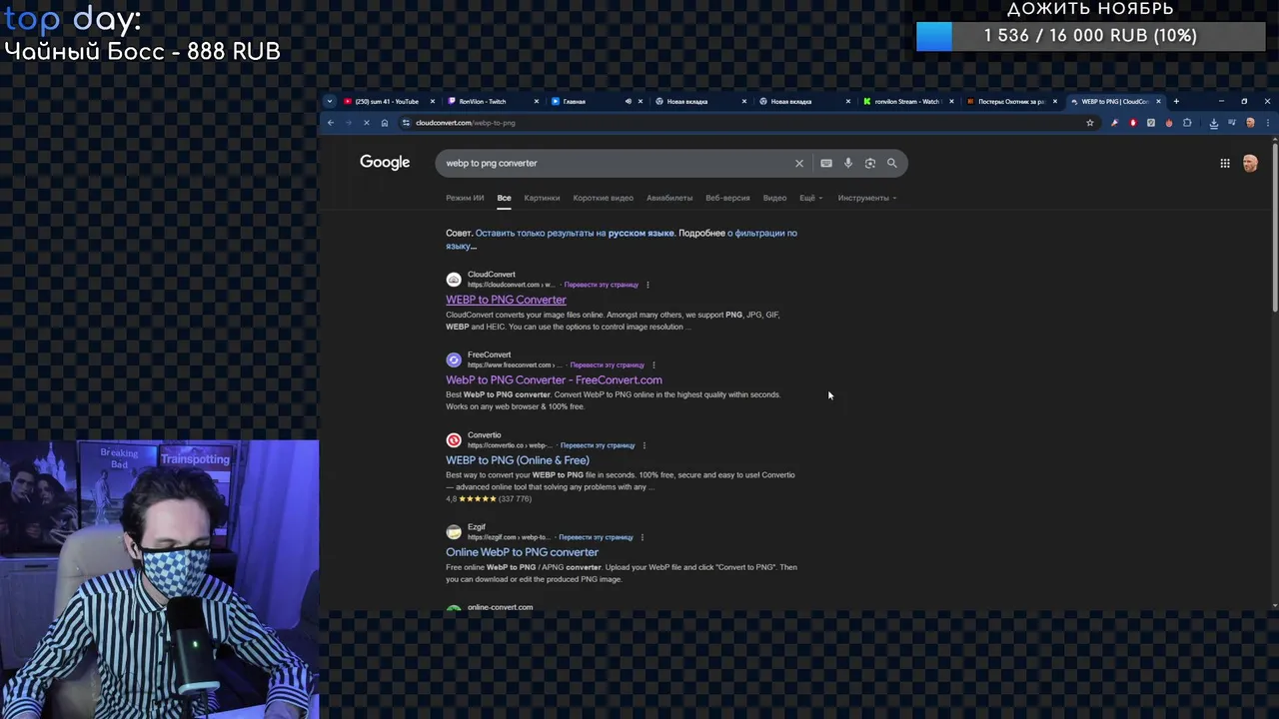Open WEBP to PNG (Online & Free) link
Screen dimensions: 1279x719
point(518,460)
